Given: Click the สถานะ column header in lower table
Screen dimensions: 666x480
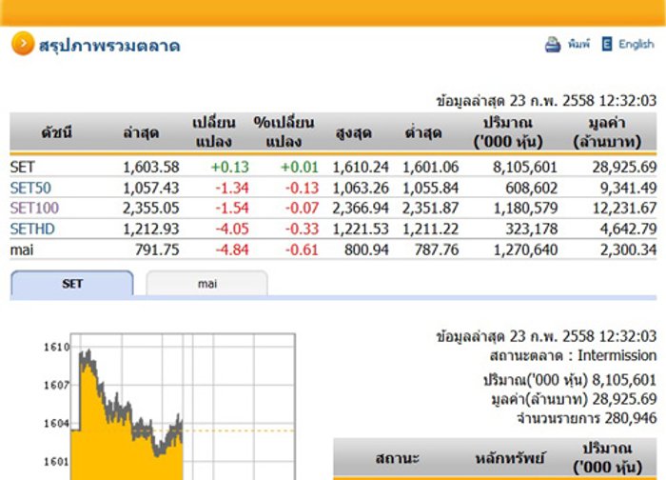Looking at the screenshot, I should (x=397, y=458).
